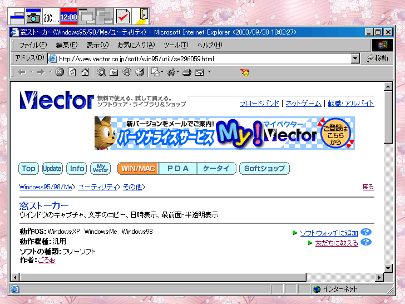
Task: Select the WIN/MAC tab
Action: [138, 169]
